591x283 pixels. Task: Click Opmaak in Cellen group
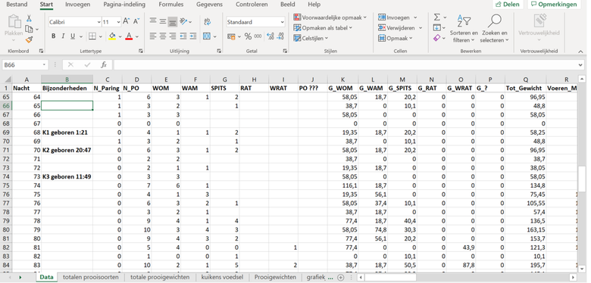396,38
